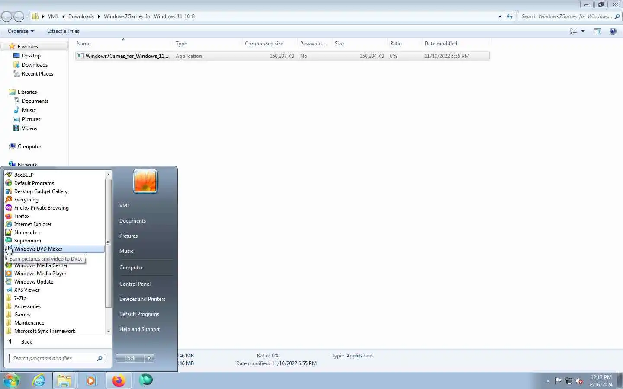Sort by Compressed size column
The image size is (623, 389).
coord(270,43)
